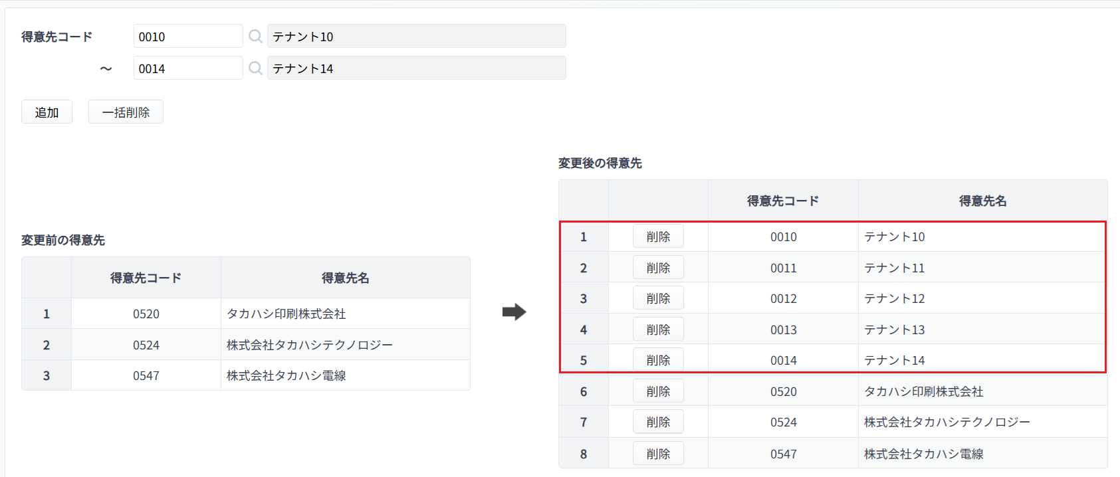
Task: Delete タカハシ印刷株式会社 from the changed list
Action: [658, 391]
